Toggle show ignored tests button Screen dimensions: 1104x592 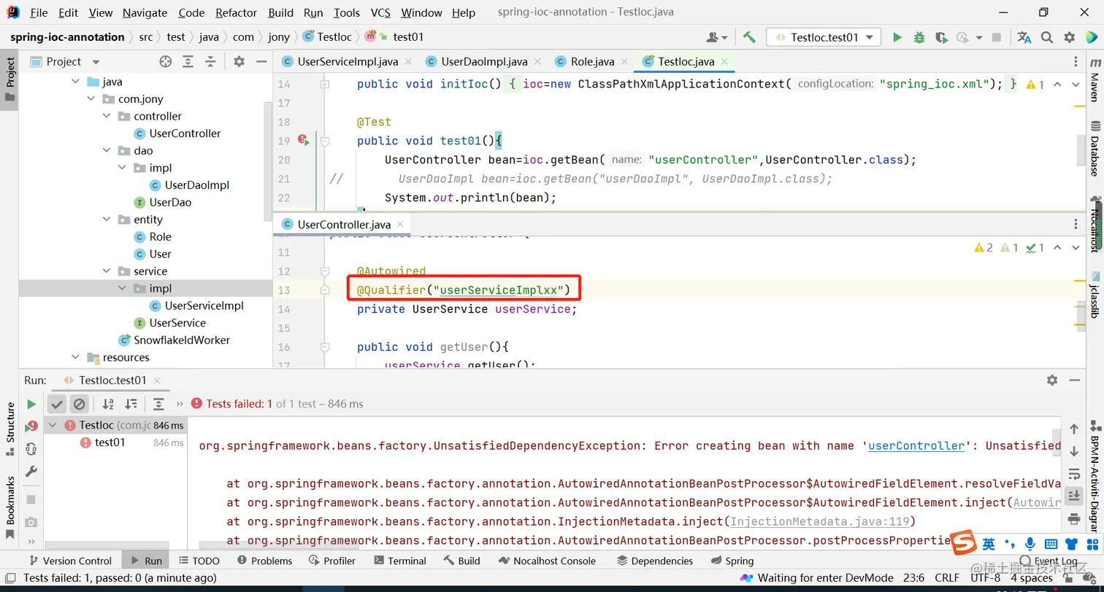(80, 404)
